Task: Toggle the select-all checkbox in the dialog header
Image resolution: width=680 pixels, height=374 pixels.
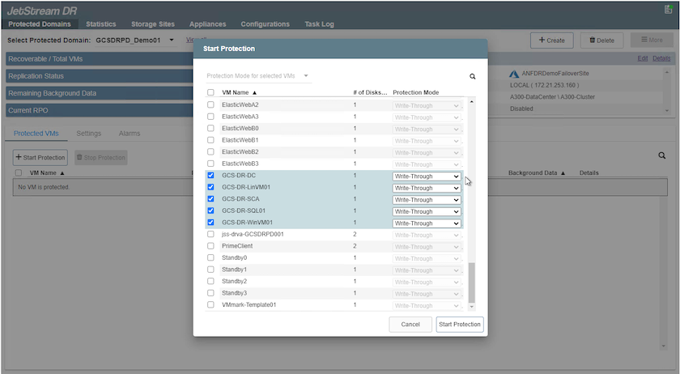Action: [x=211, y=92]
